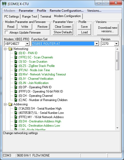Click the Show Defaults button
Image resolution: width=124 pixels, height=160 pixels.
(x=63, y=32)
